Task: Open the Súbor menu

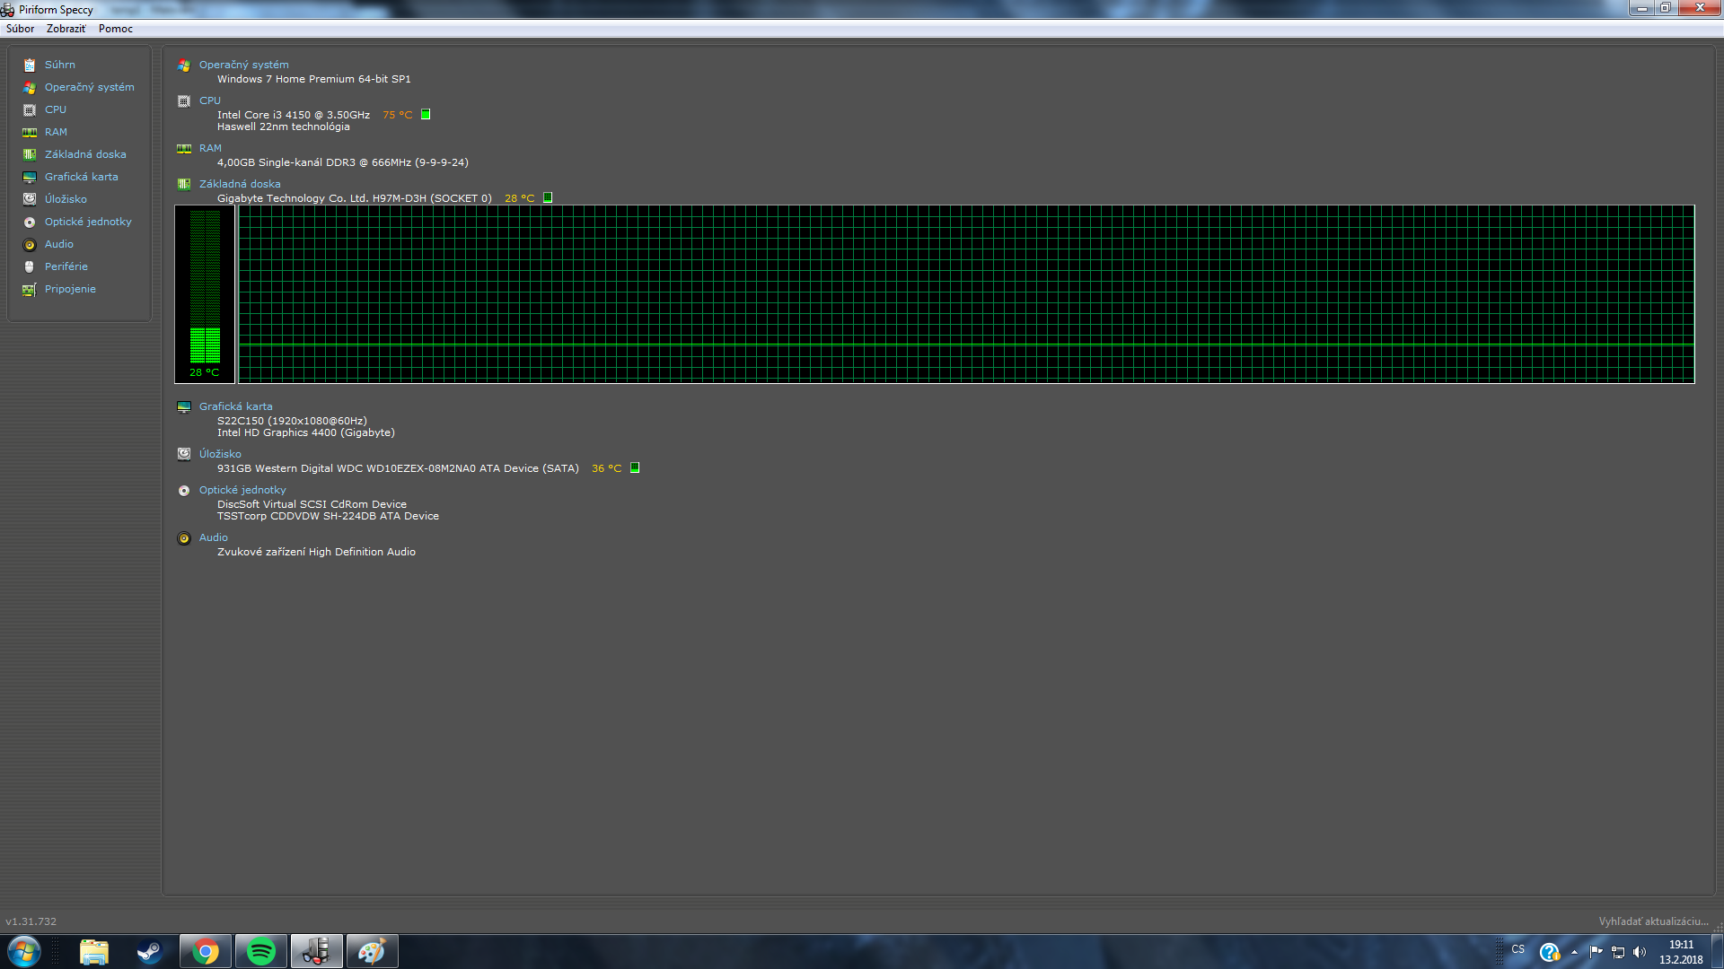Action: 20,29
